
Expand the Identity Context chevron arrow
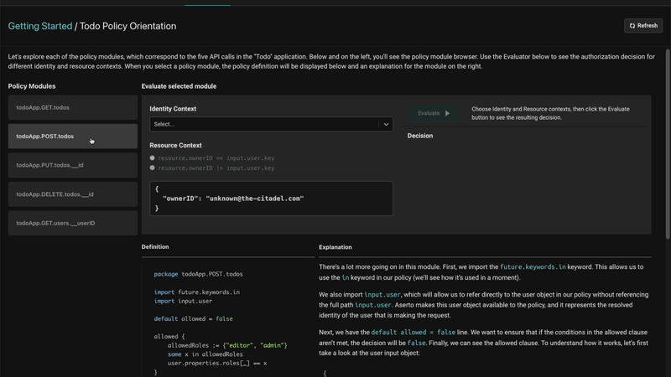pos(386,124)
